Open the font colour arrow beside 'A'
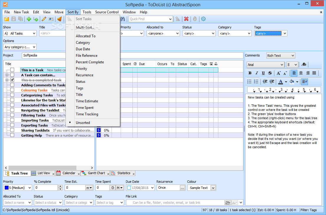This screenshot has width=326, height=215. click(286, 82)
